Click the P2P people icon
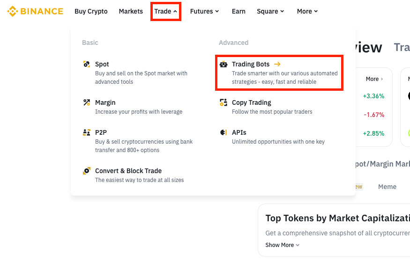 tap(87, 132)
